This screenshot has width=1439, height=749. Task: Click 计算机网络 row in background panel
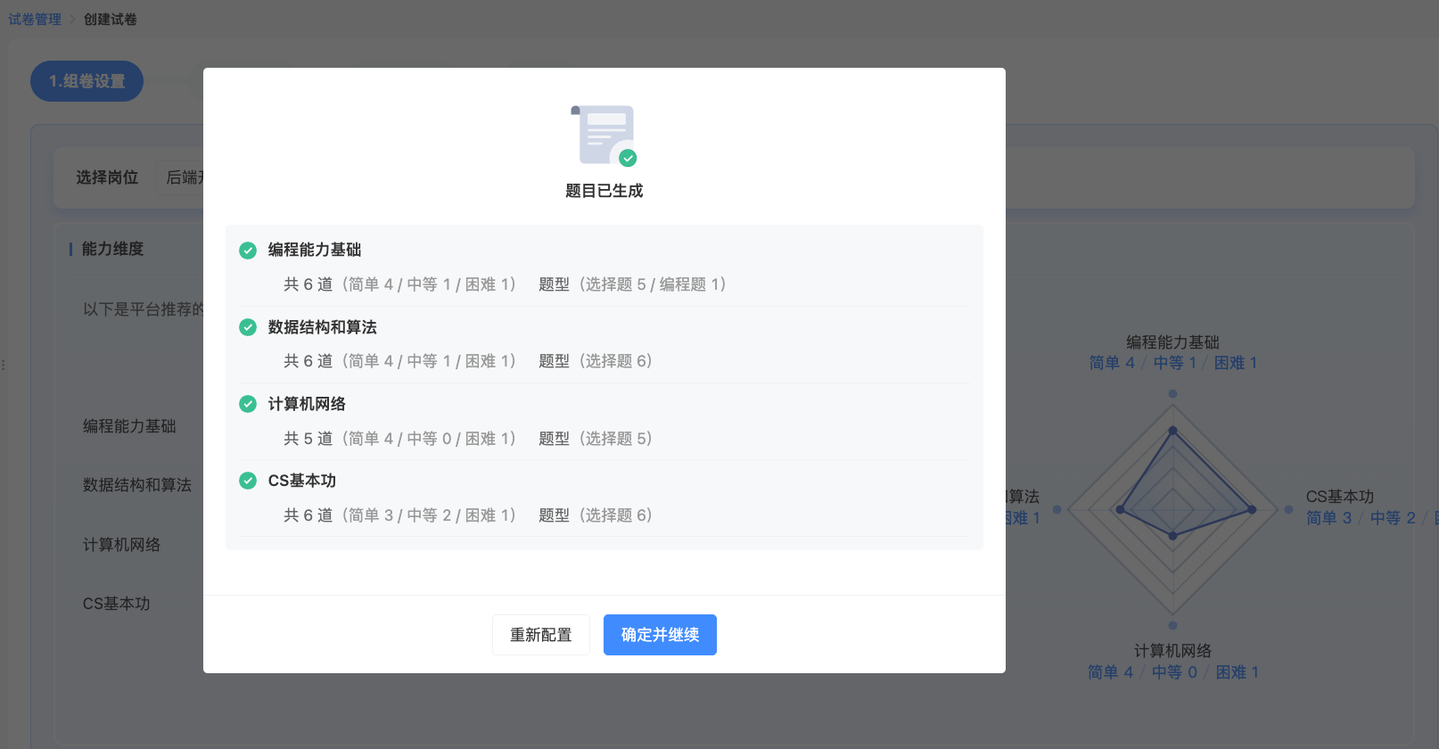click(x=121, y=545)
